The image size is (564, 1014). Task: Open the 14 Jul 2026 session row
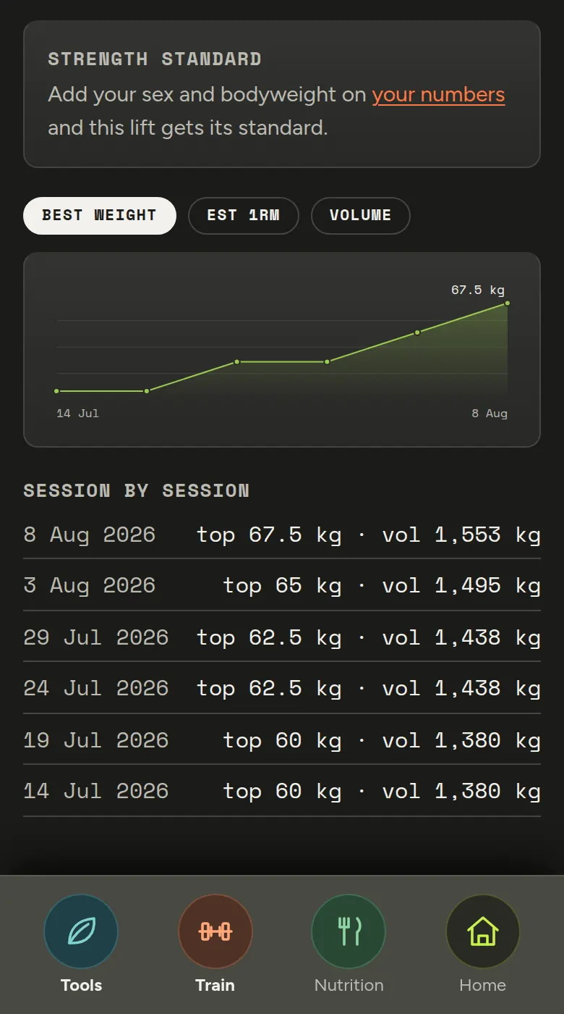[282, 791]
